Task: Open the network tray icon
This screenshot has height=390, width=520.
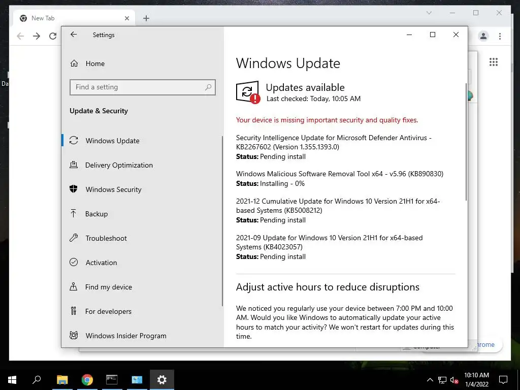Action: [x=442, y=380]
